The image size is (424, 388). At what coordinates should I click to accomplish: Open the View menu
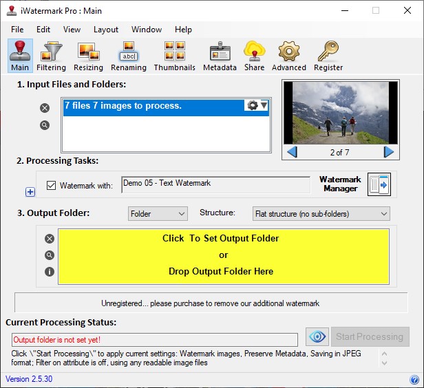[72, 29]
